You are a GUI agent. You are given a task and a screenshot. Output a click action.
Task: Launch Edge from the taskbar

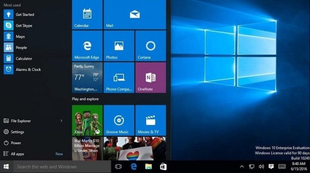(134, 167)
